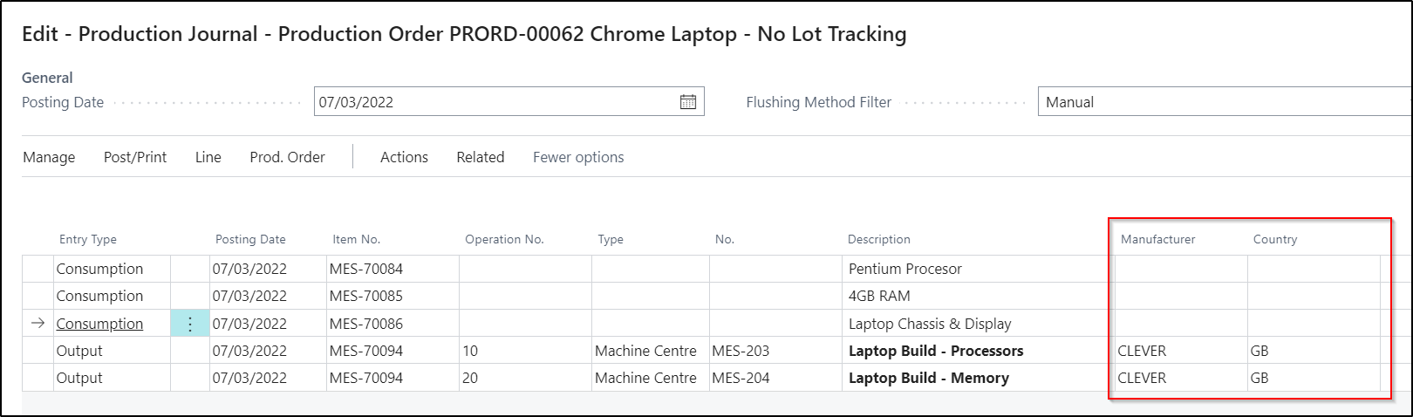This screenshot has width=1413, height=417.
Task: Open the row options three-dots menu
Action: (190, 324)
